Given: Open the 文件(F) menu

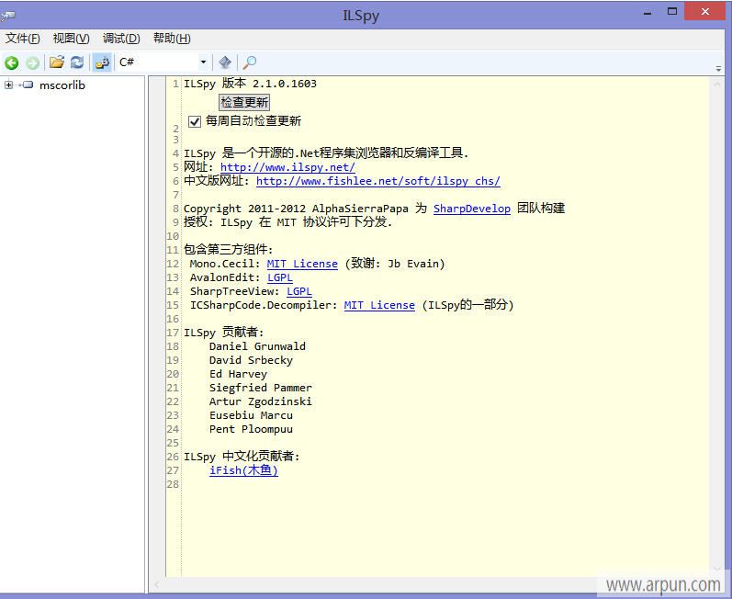Looking at the screenshot, I should click(x=23, y=38).
